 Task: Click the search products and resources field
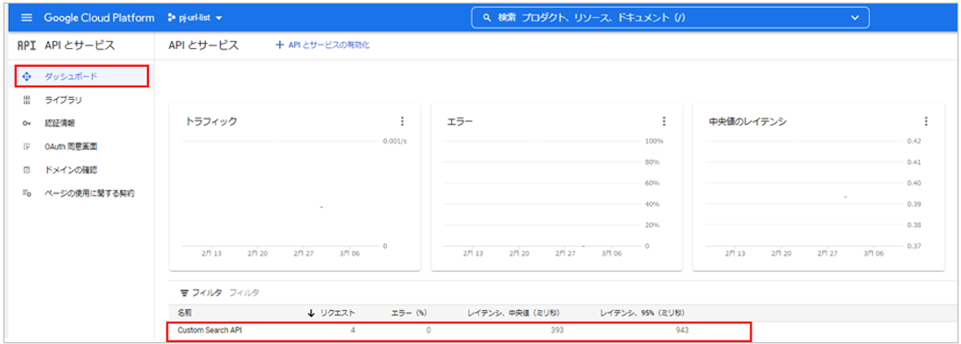[x=669, y=18]
